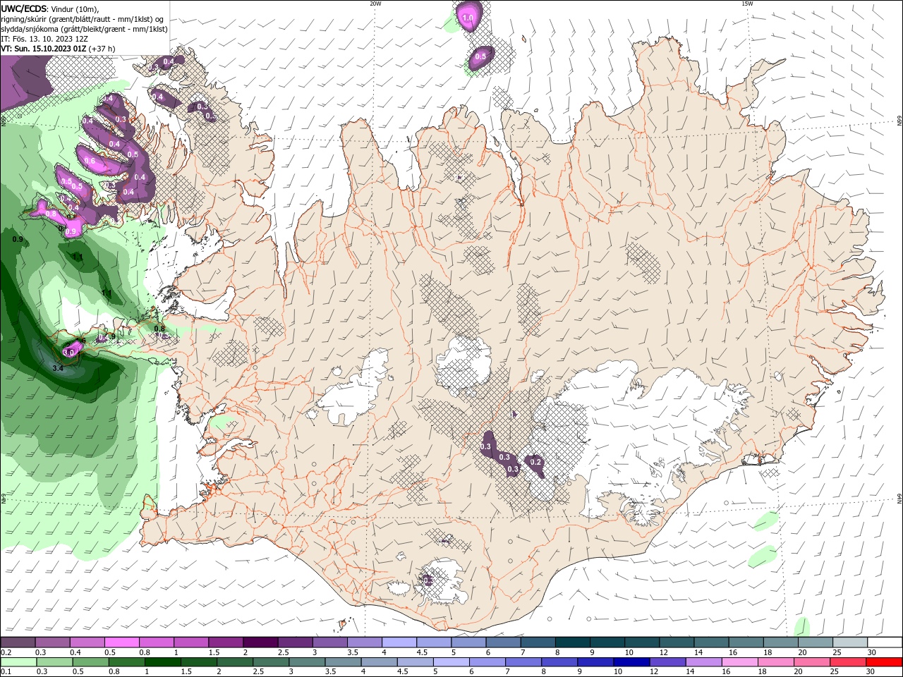Click the pale green 0.1 rain legend swatch

coord(18,662)
